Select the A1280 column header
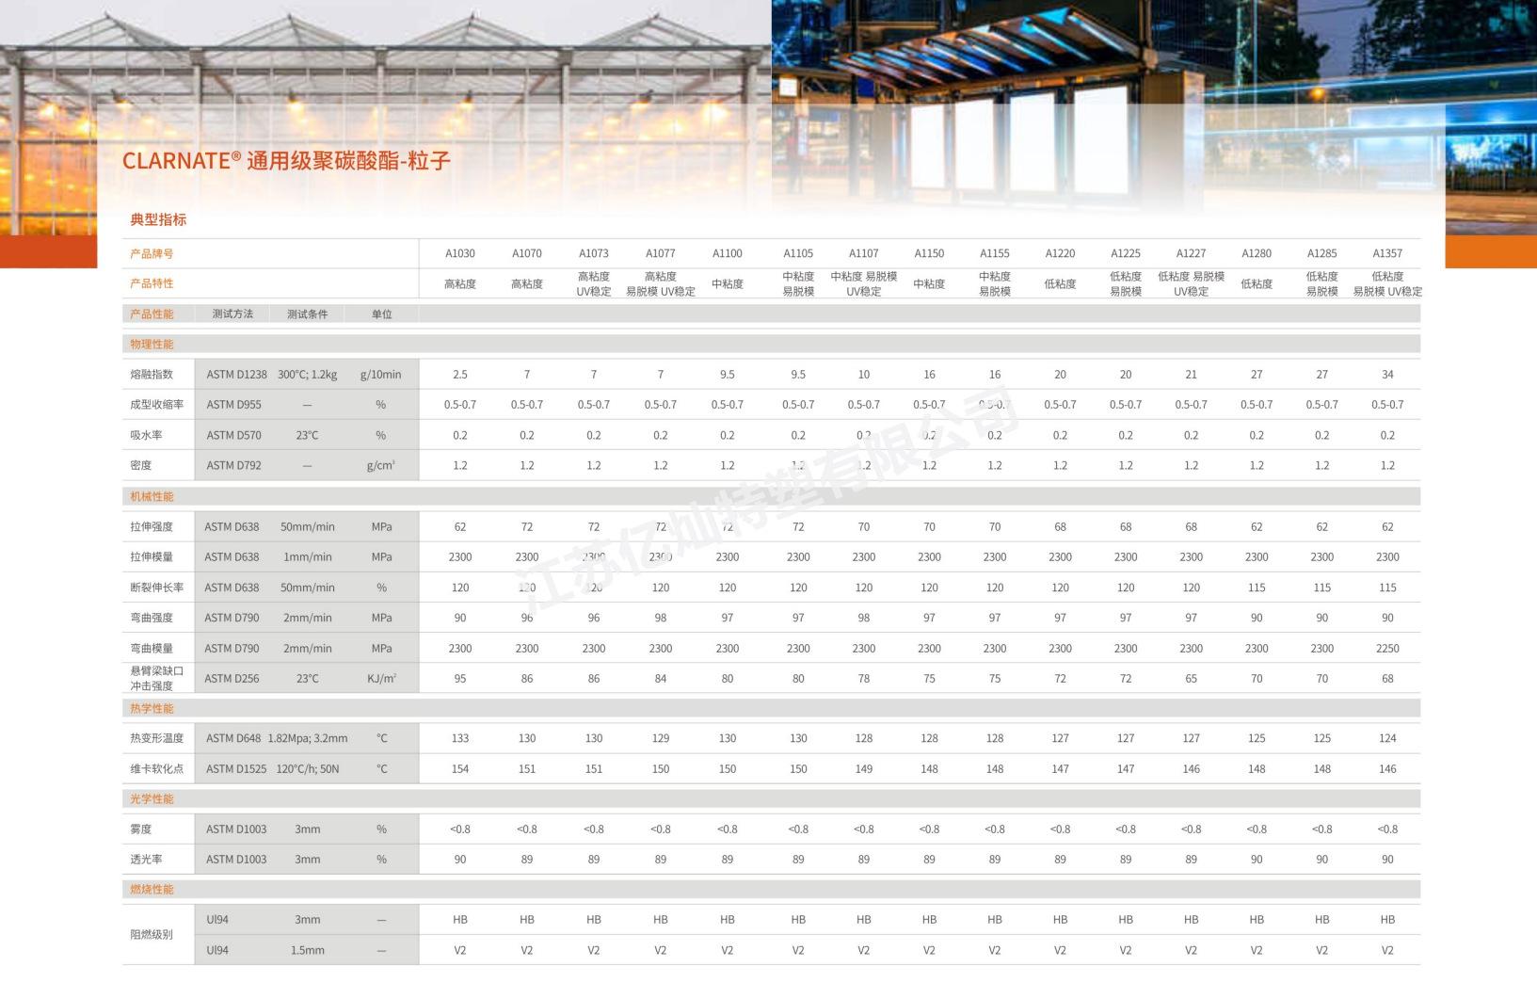Screen dimensions: 1537x998 [x=1257, y=253]
